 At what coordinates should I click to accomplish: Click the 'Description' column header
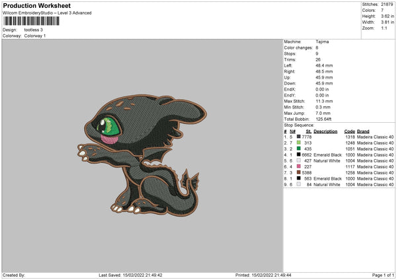pos(326,131)
